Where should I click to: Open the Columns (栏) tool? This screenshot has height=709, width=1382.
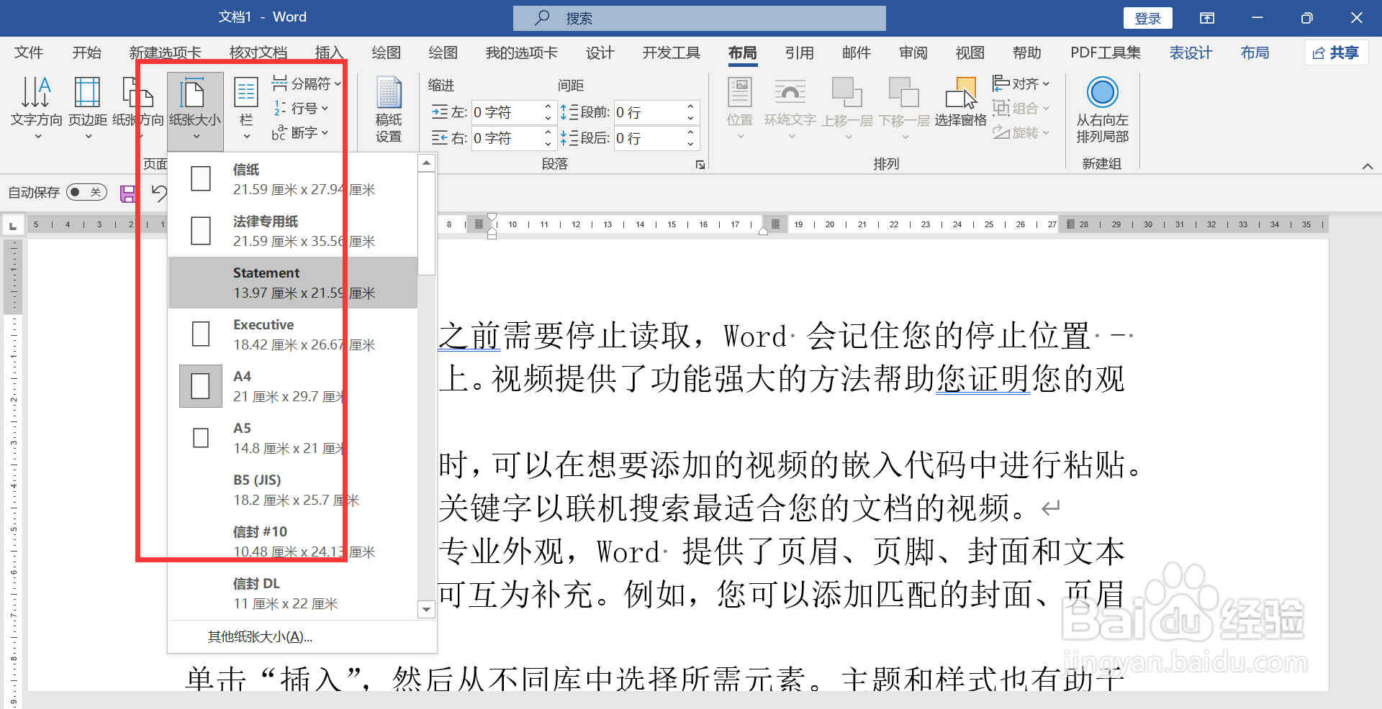[246, 108]
